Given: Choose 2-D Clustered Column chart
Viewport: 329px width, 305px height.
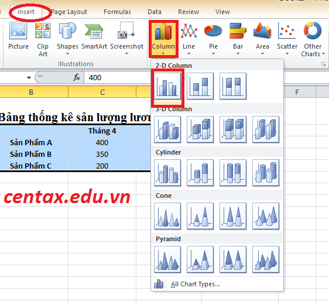Looking at the screenshot, I should (167, 86).
